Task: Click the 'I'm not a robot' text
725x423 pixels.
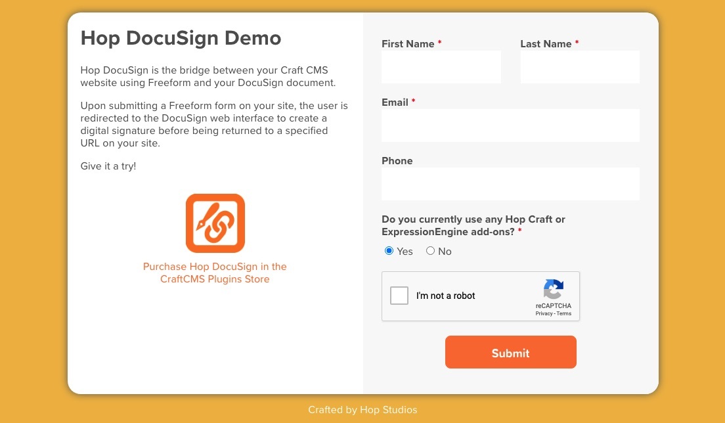Action: tap(446, 296)
